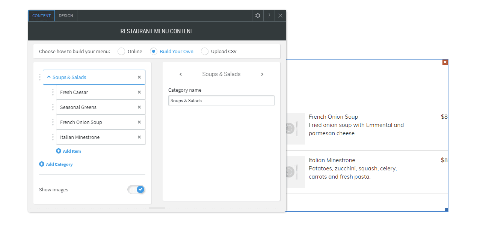
Task: Click the Italian Minestrone drag handle
Action: (x=53, y=137)
